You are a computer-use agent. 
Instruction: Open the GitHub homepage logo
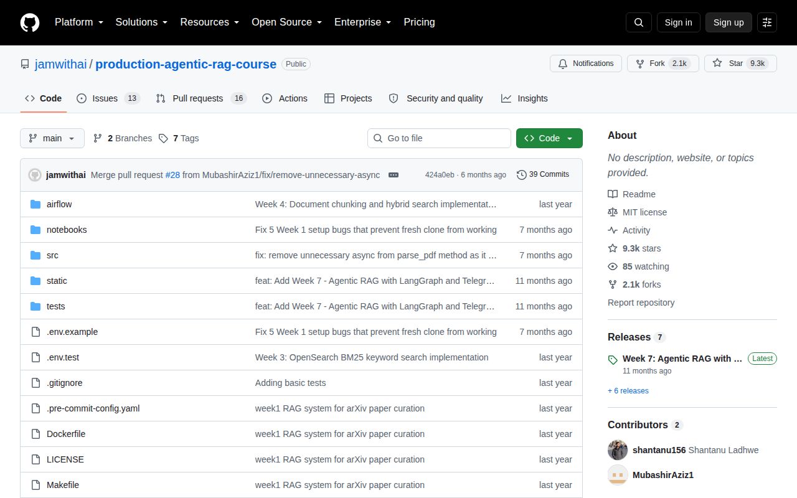coord(30,22)
